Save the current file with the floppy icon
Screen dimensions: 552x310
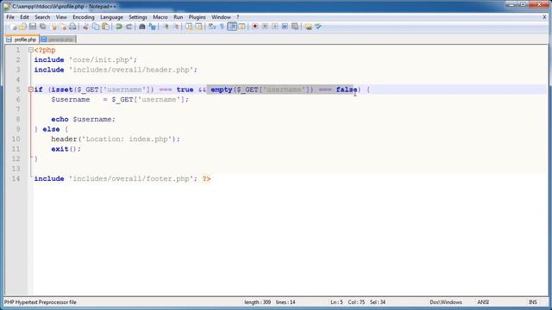point(33,27)
